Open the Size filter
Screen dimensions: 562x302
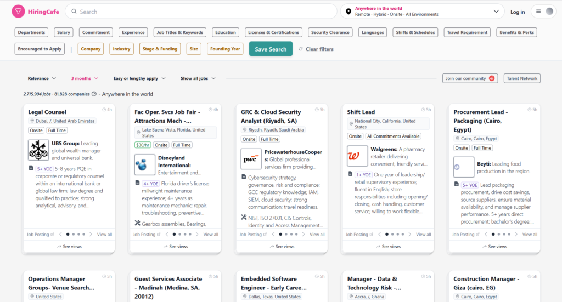point(194,49)
